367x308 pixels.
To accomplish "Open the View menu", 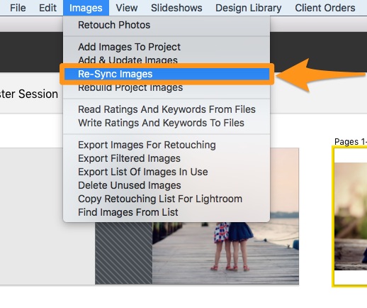I will tap(127, 8).
